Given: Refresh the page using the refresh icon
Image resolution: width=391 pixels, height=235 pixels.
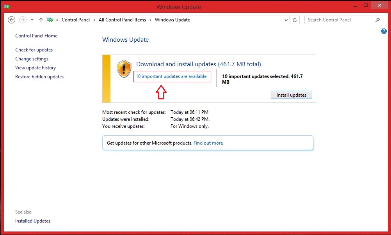Looking at the screenshot, I should click(x=295, y=20).
